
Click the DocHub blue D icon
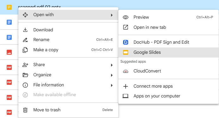126,42
